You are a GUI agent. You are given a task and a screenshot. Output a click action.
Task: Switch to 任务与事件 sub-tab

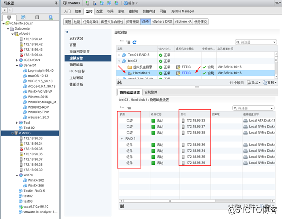pyautogui.click(x=91, y=22)
